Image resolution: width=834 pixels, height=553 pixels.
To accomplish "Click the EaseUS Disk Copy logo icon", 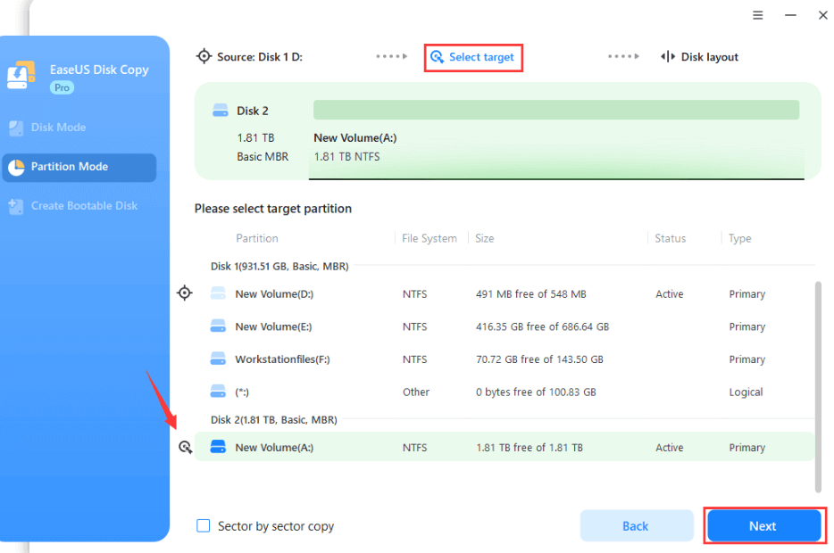I will tap(21, 75).
